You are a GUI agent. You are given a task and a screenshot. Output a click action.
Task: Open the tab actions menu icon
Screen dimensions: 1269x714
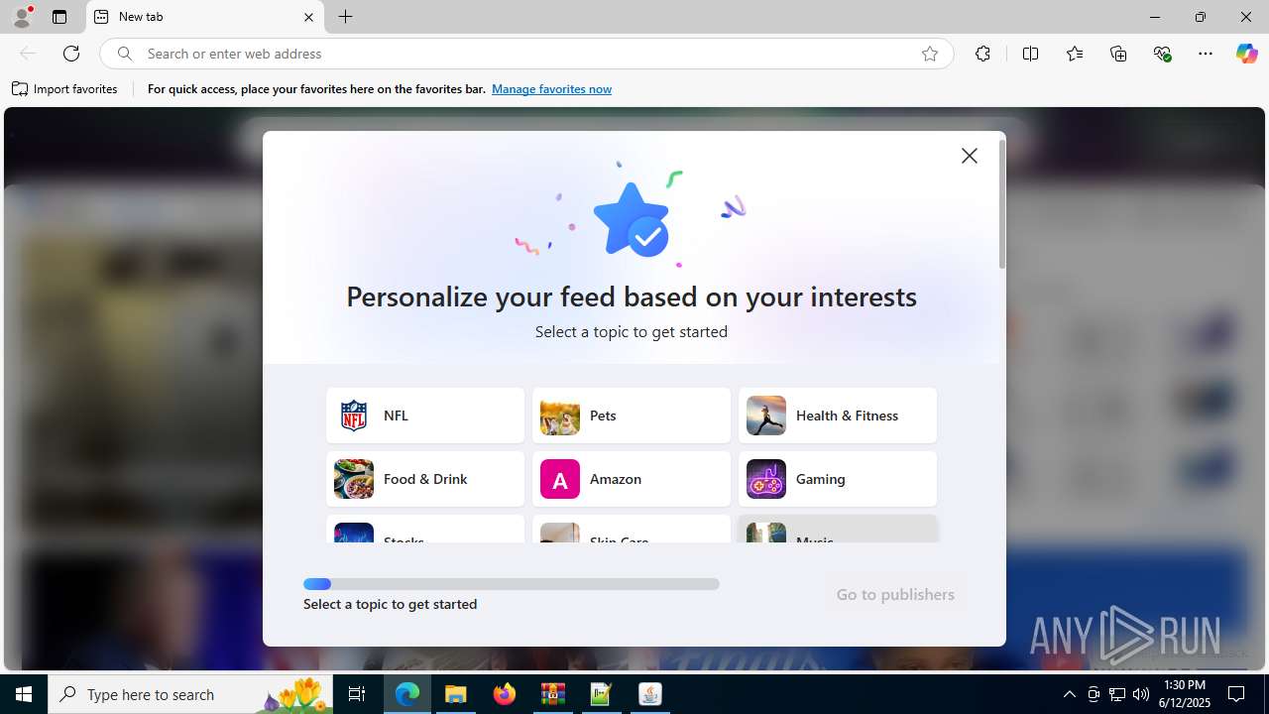[59, 17]
